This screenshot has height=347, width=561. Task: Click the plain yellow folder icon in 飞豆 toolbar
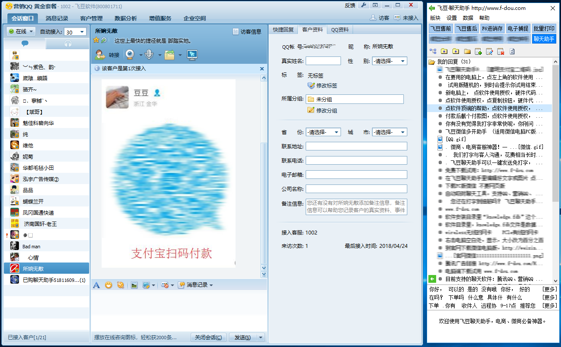[467, 52]
